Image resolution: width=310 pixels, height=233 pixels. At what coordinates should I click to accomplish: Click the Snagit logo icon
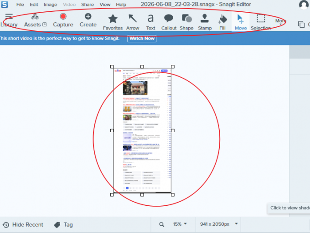click(5, 5)
